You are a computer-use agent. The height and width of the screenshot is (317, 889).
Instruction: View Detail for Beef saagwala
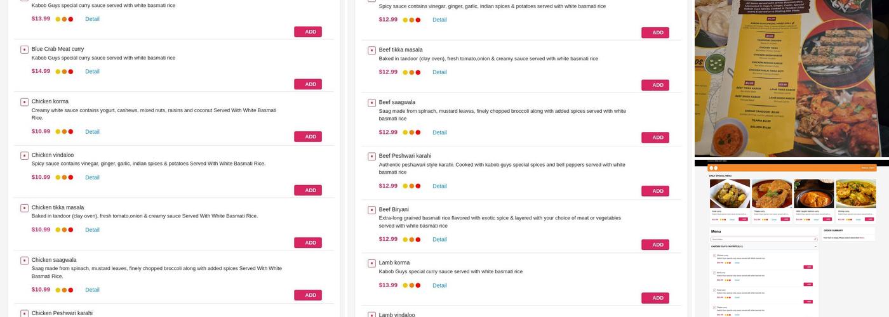click(439, 133)
